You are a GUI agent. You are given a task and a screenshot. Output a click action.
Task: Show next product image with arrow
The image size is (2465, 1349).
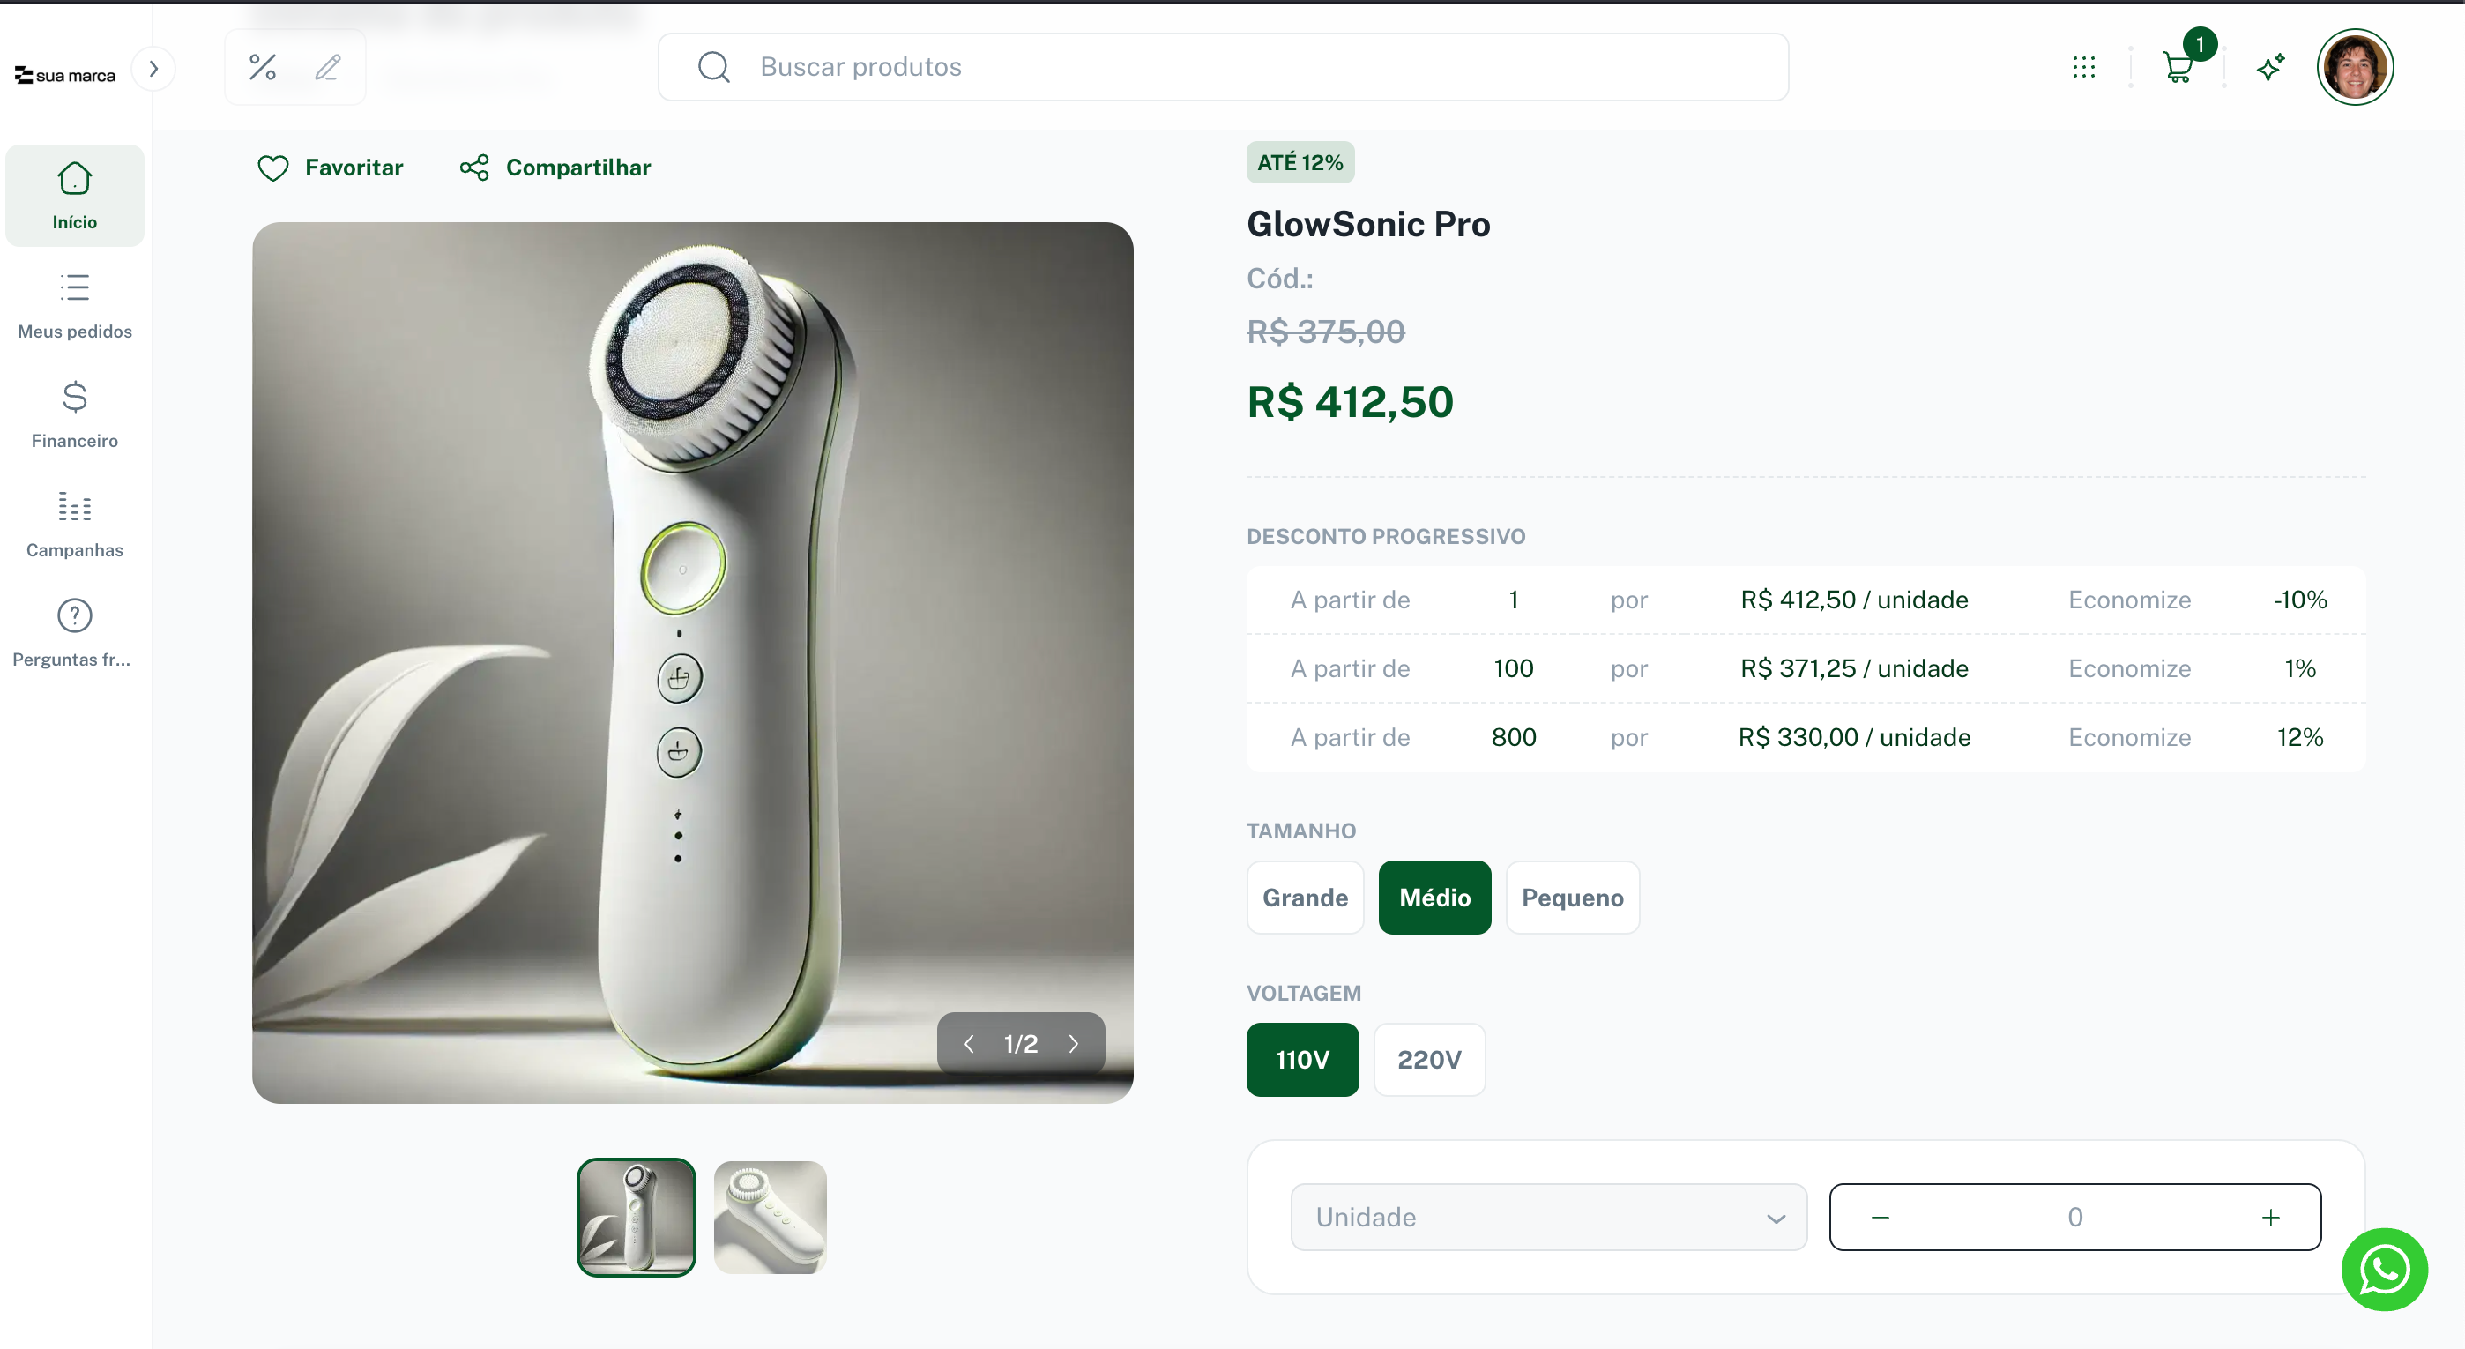pyautogui.click(x=1074, y=1044)
